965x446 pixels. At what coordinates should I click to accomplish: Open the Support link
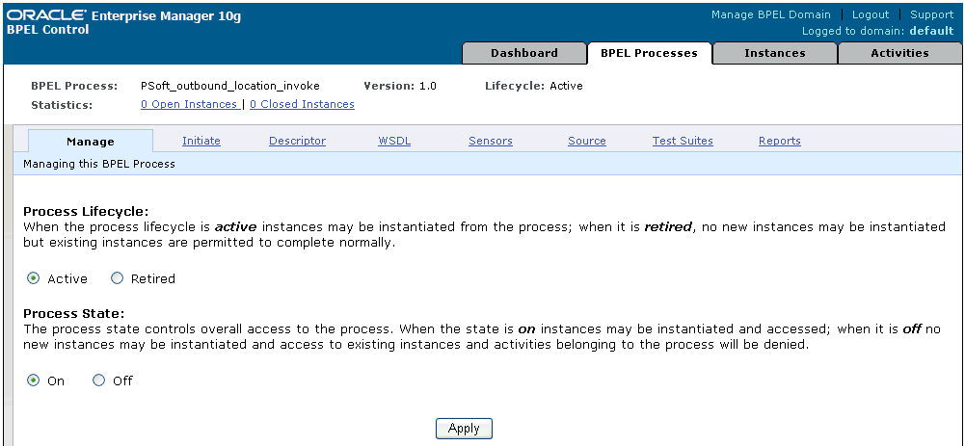(931, 14)
